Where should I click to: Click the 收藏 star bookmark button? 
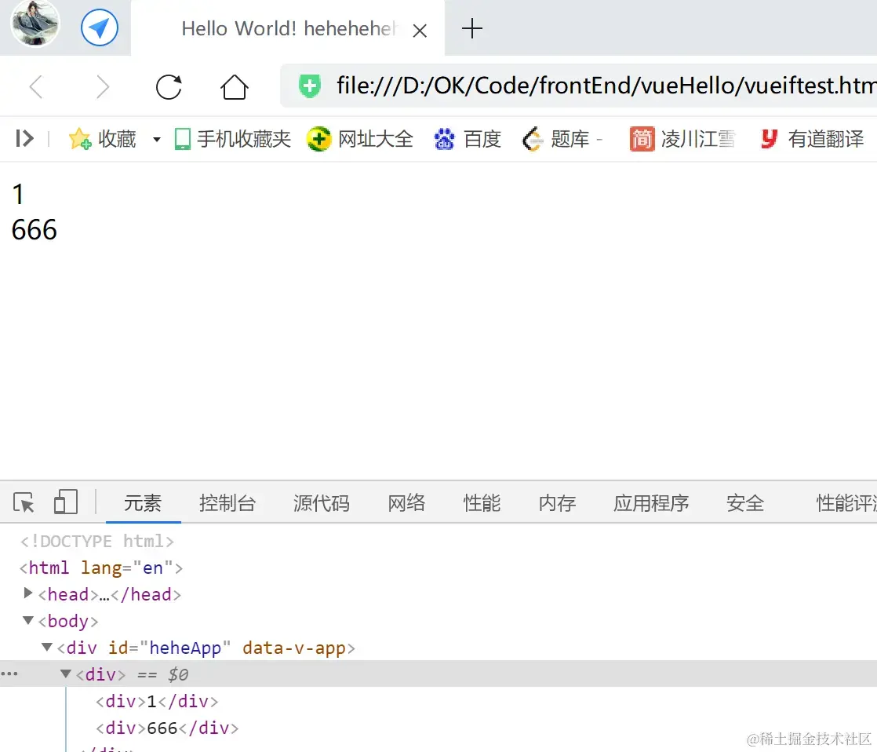coord(102,139)
